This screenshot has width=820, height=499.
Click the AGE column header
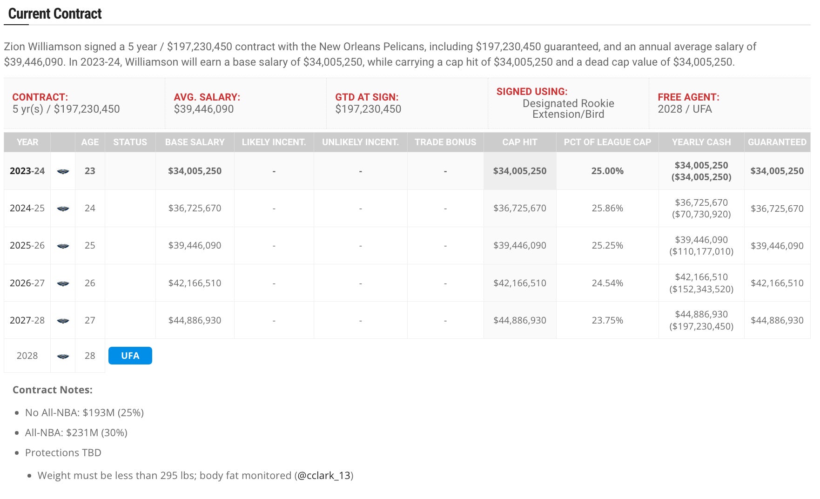[90, 142]
